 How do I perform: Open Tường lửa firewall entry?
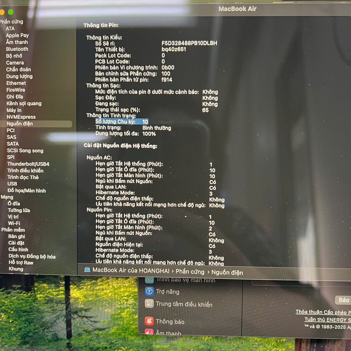tap(19, 210)
